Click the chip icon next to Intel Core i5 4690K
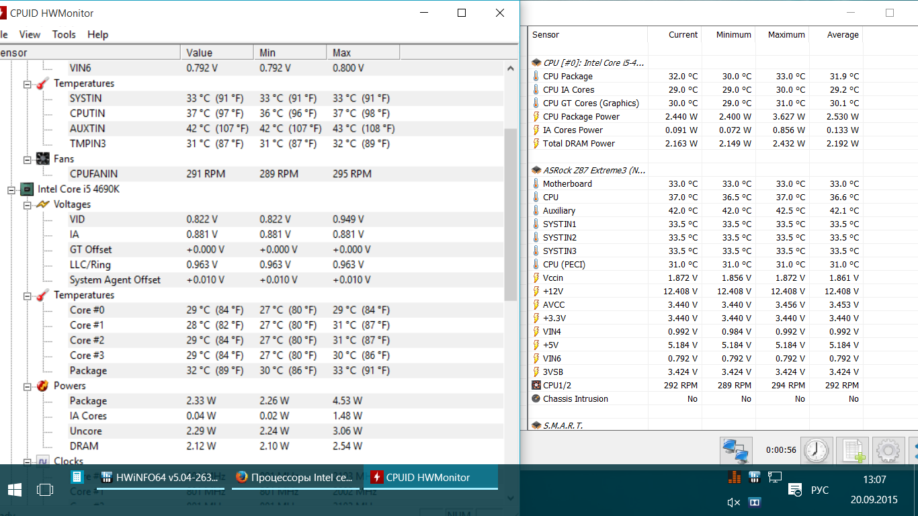This screenshot has width=918, height=516. 27,189
